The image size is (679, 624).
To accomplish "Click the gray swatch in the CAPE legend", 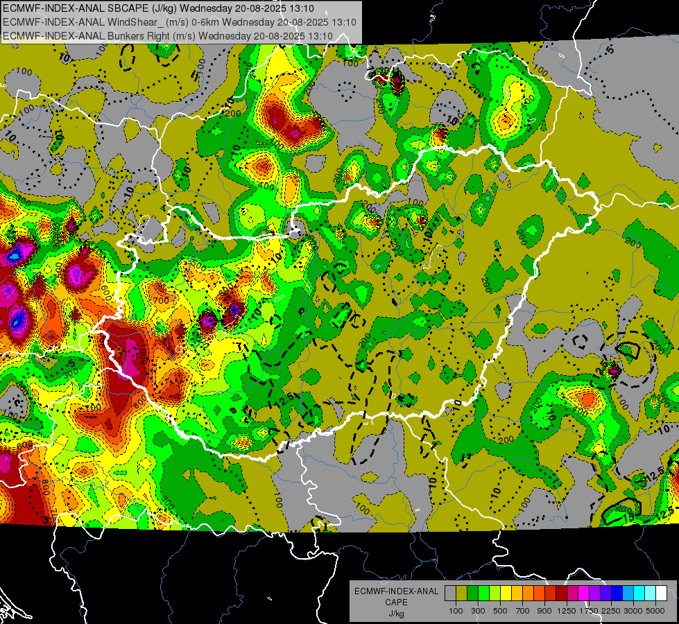I will coord(450,593).
